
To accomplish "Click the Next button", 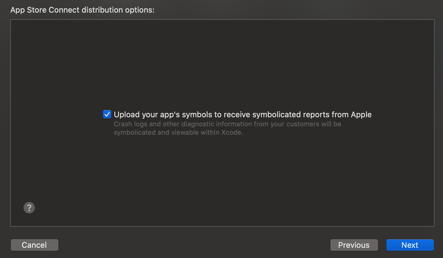I will pos(410,245).
